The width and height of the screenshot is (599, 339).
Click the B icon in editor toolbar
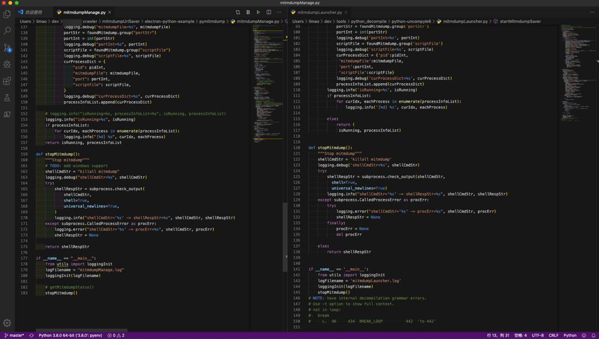pos(248,12)
